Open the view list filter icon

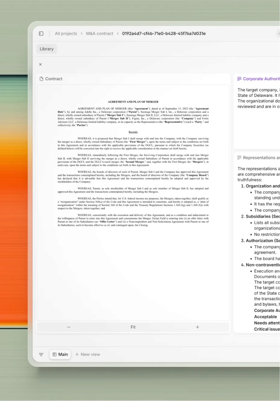point(41,355)
